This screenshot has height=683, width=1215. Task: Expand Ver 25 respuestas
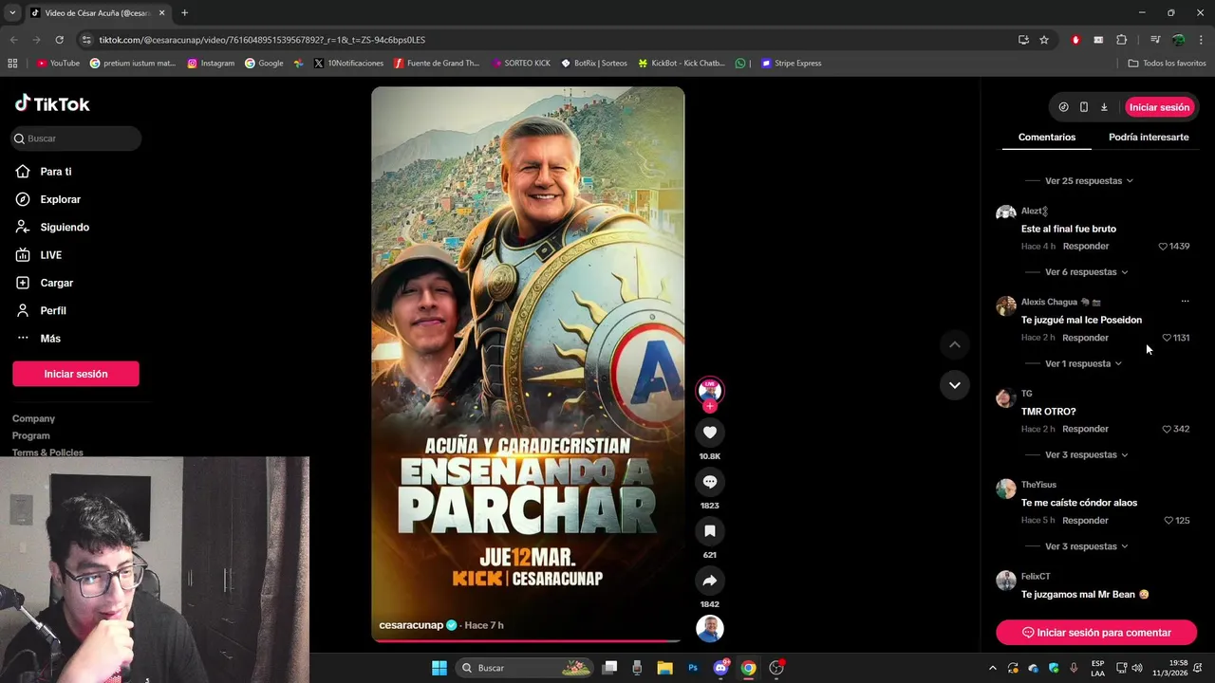(1089, 180)
